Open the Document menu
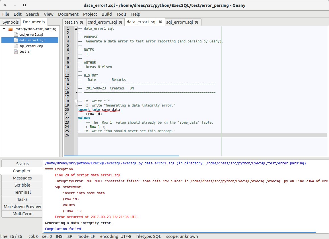This screenshot has height=239, width=329. point(68,14)
